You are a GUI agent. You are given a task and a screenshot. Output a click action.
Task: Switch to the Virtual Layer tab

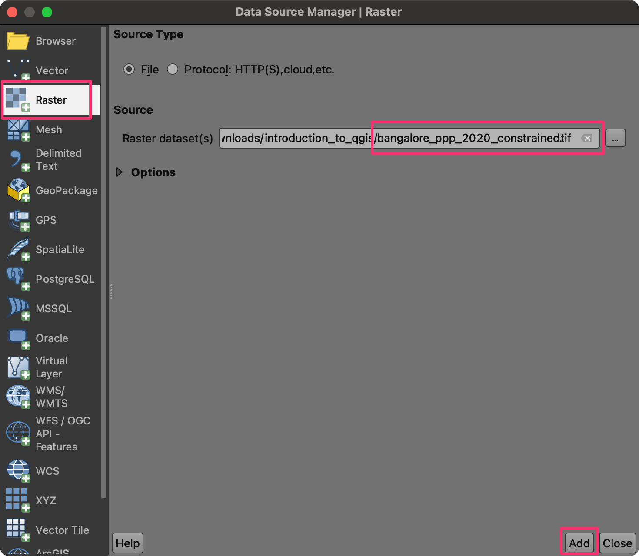click(51, 367)
